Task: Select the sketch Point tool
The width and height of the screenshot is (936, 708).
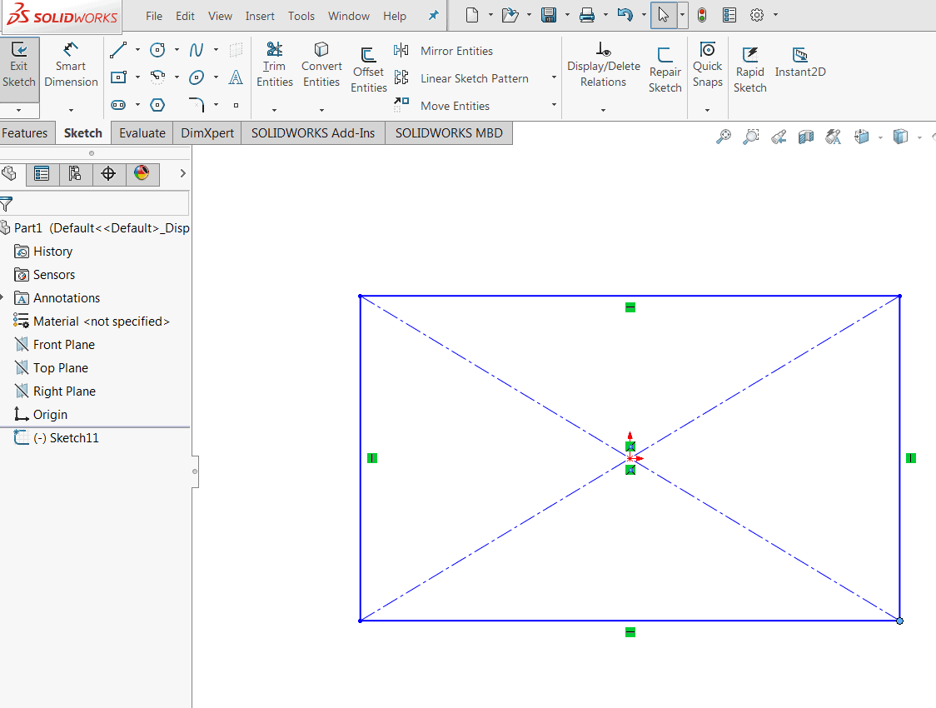Action: (236, 105)
